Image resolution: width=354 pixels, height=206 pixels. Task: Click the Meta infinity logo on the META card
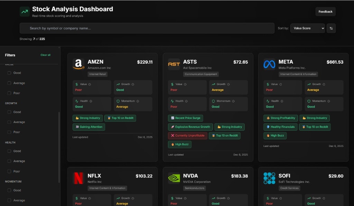(x=269, y=64)
